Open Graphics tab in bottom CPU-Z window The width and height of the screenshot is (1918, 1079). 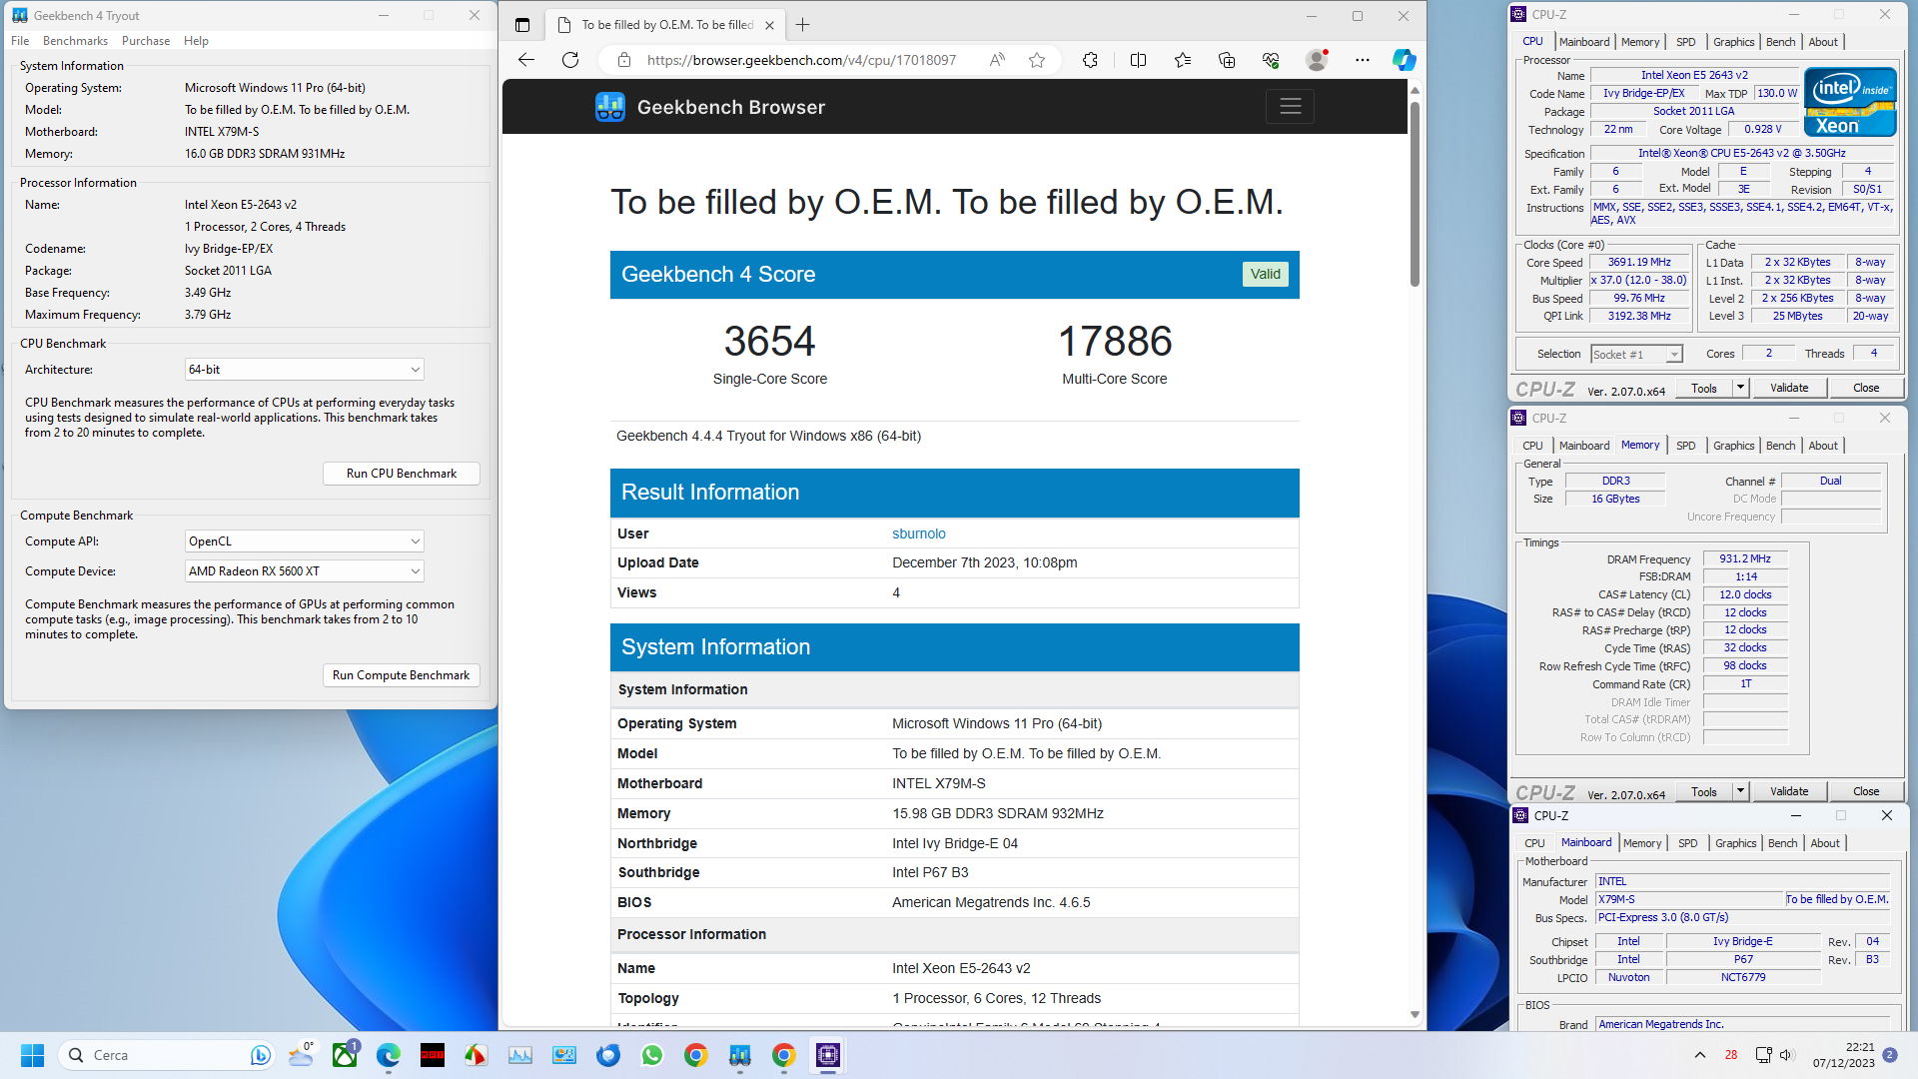click(x=1735, y=843)
